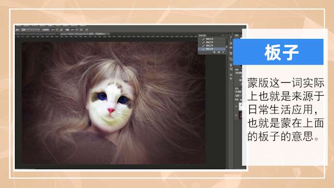Select the dark bottom layer thumbnail

pyautogui.click(x=240, y=115)
